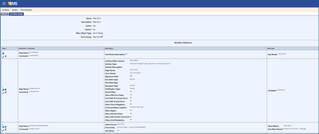
Task: Switch to the General tab
Action: tap(4, 14)
